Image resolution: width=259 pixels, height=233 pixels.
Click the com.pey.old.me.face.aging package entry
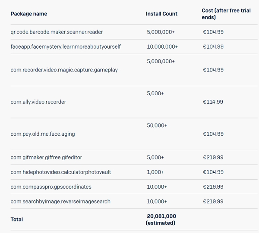[x=43, y=134]
